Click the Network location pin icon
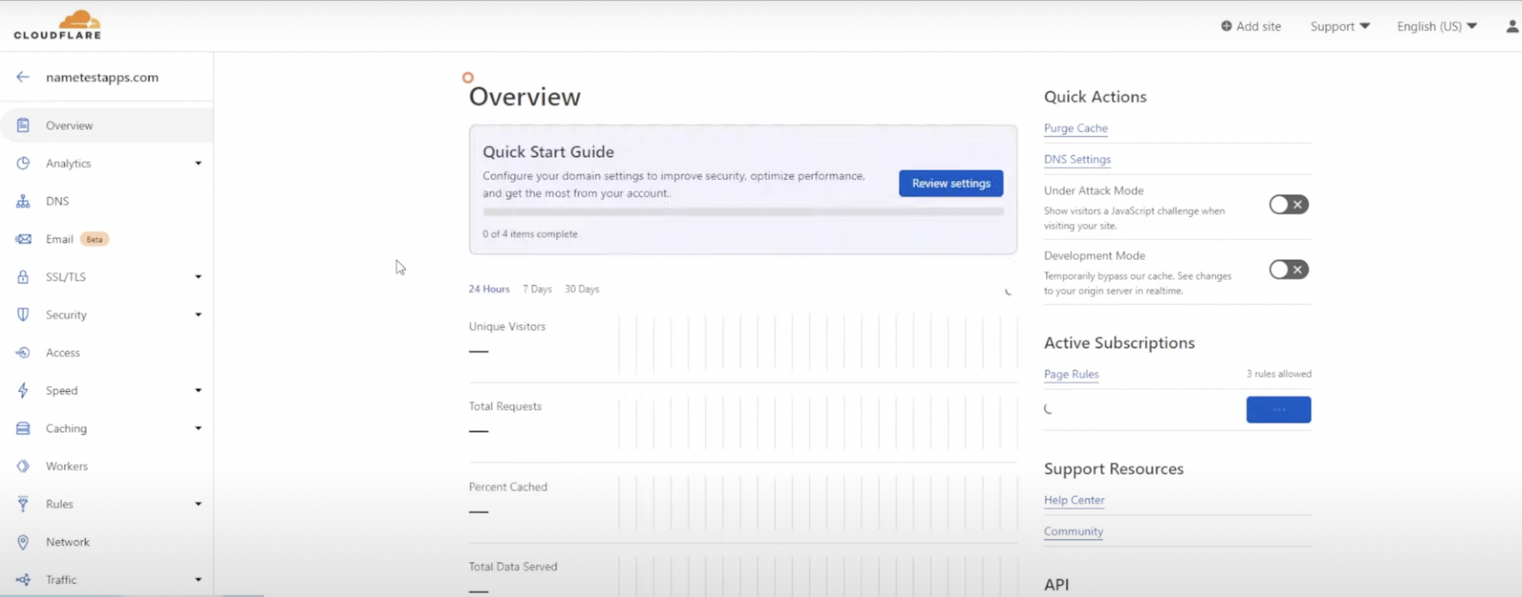This screenshot has height=597, width=1522. (x=23, y=542)
